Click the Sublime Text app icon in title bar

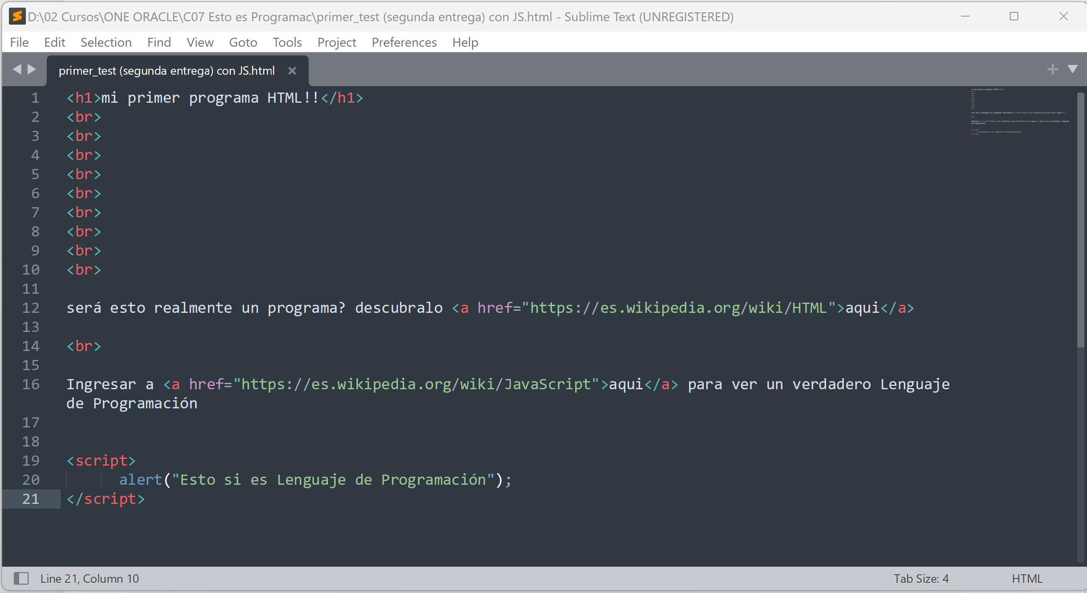(17, 17)
